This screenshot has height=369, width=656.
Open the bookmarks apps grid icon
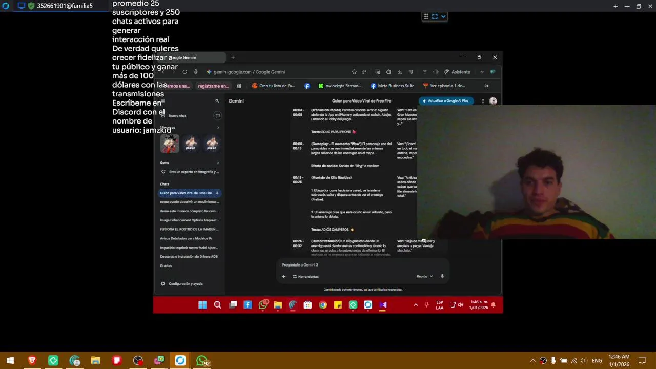coord(238,86)
